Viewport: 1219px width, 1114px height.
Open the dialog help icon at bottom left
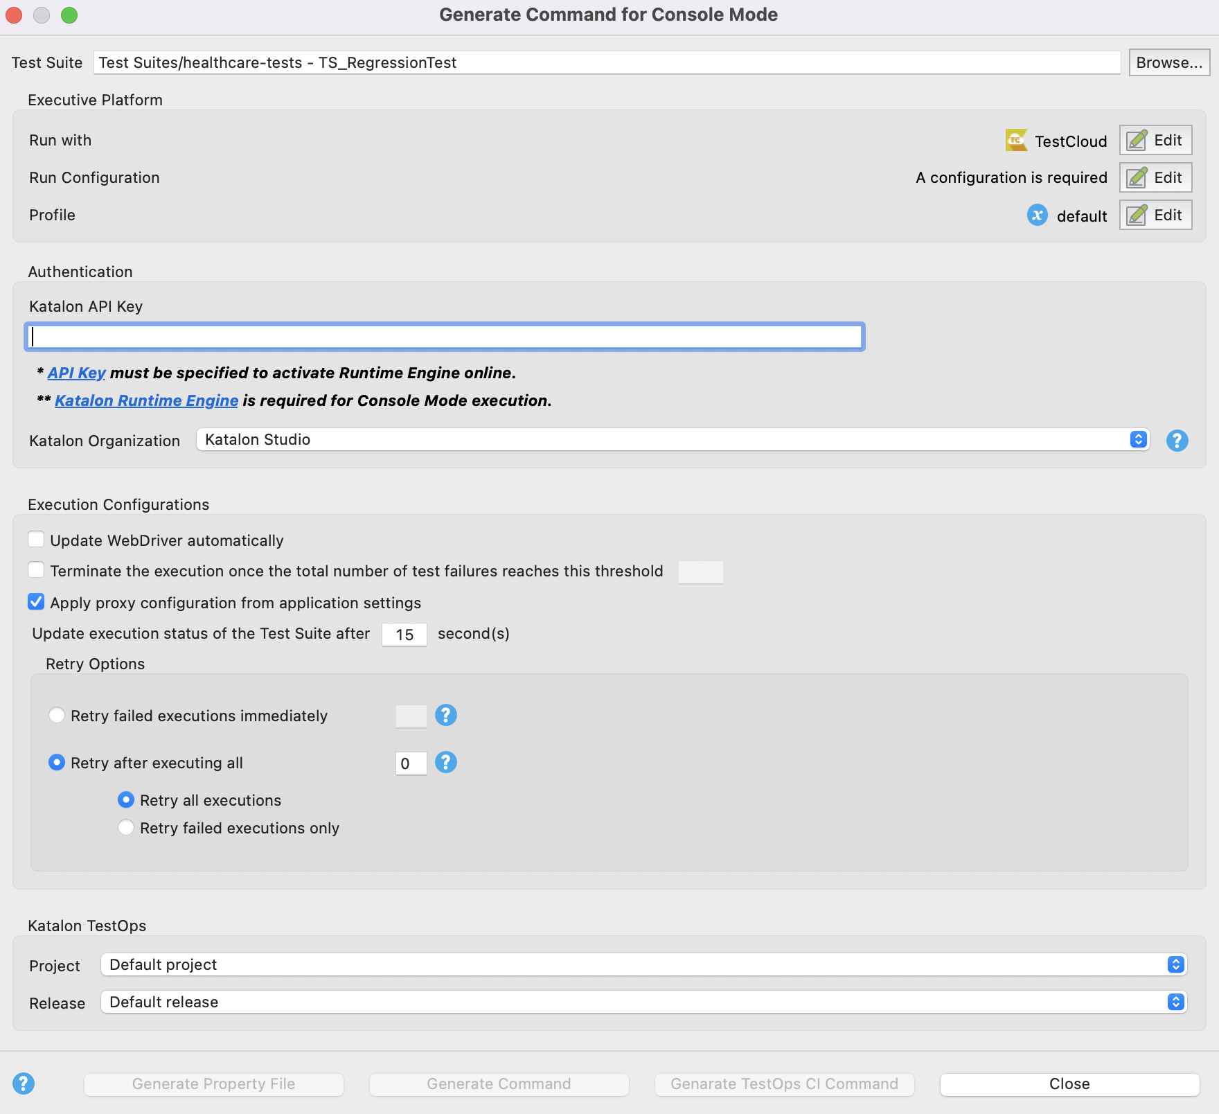[x=24, y=1084]
